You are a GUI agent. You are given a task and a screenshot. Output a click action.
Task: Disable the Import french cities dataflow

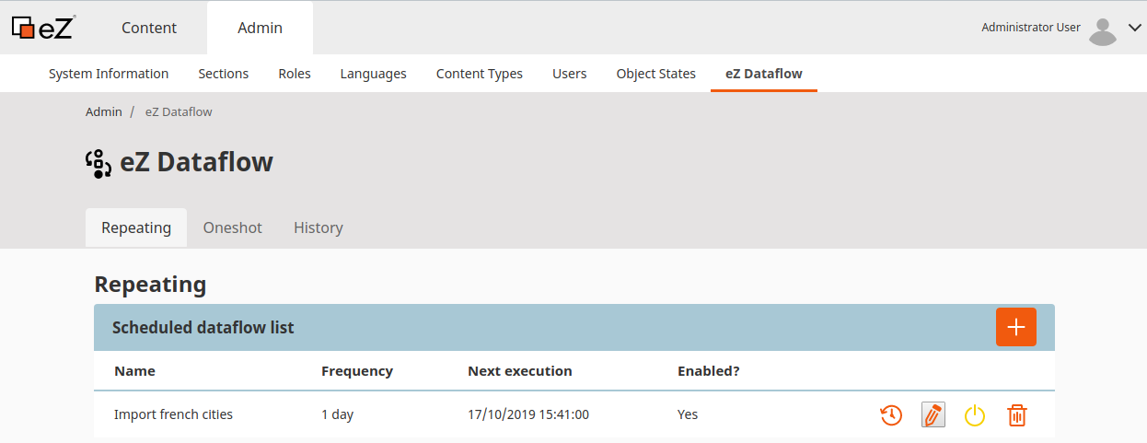975,415
